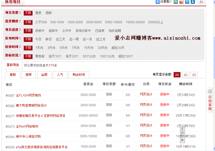Select 近一周 for publish time
215x151 pixels.
(x=74, y=39)
